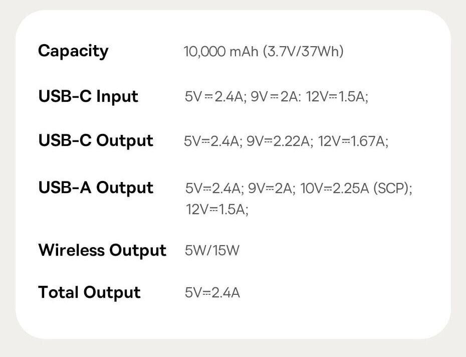Click the 3.7V/37Wh text in parentheses
Screen dimensions: 466x357
(x=304, y=52)
